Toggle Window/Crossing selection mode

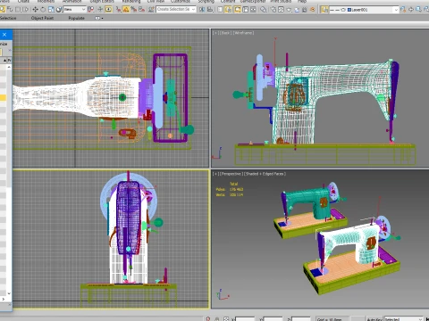[26, 10]
